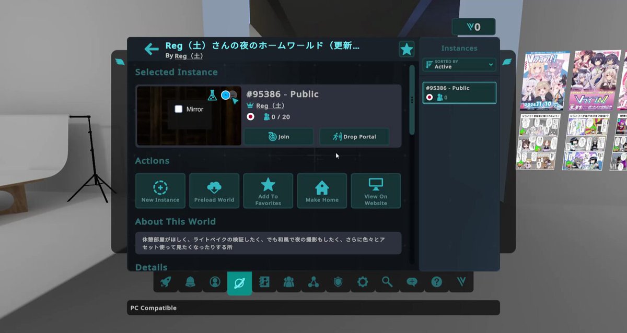Open the profile avatar tab

click(x=215, y=282)
